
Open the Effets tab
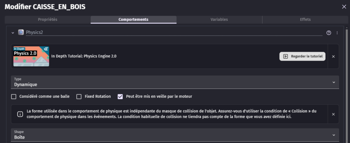point(305,19)
